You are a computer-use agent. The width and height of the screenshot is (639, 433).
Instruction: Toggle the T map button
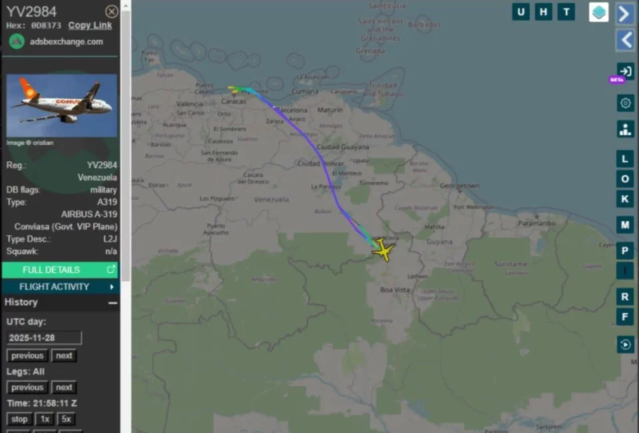tap(566, 12)
